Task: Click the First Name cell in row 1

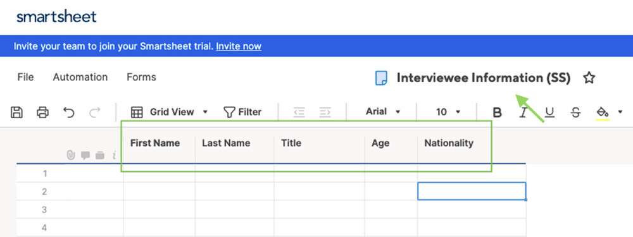Action: (159, 173)
